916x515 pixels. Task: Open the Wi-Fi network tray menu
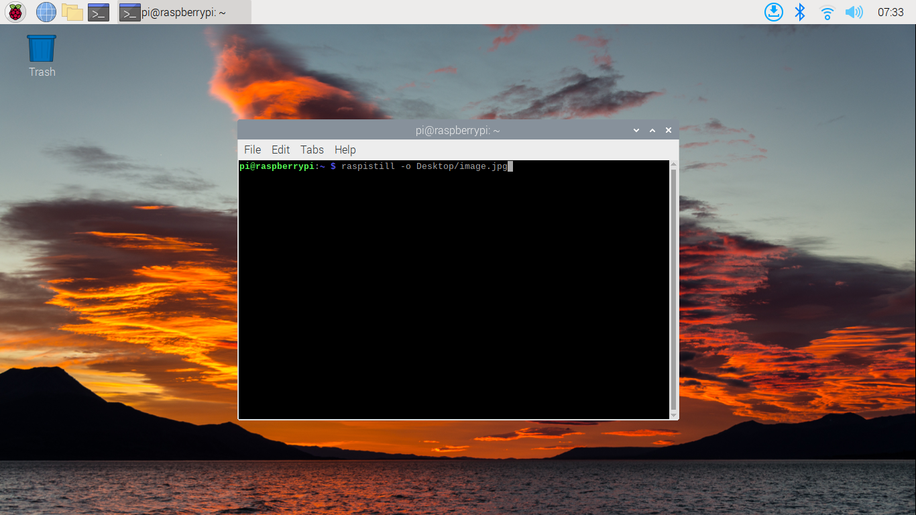[827, 12]
